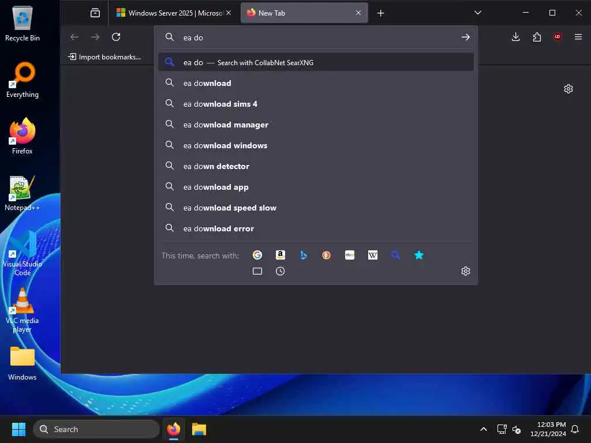Launch VLC media player desktop shortcut
591x443 pixels.
coord(23,310)
